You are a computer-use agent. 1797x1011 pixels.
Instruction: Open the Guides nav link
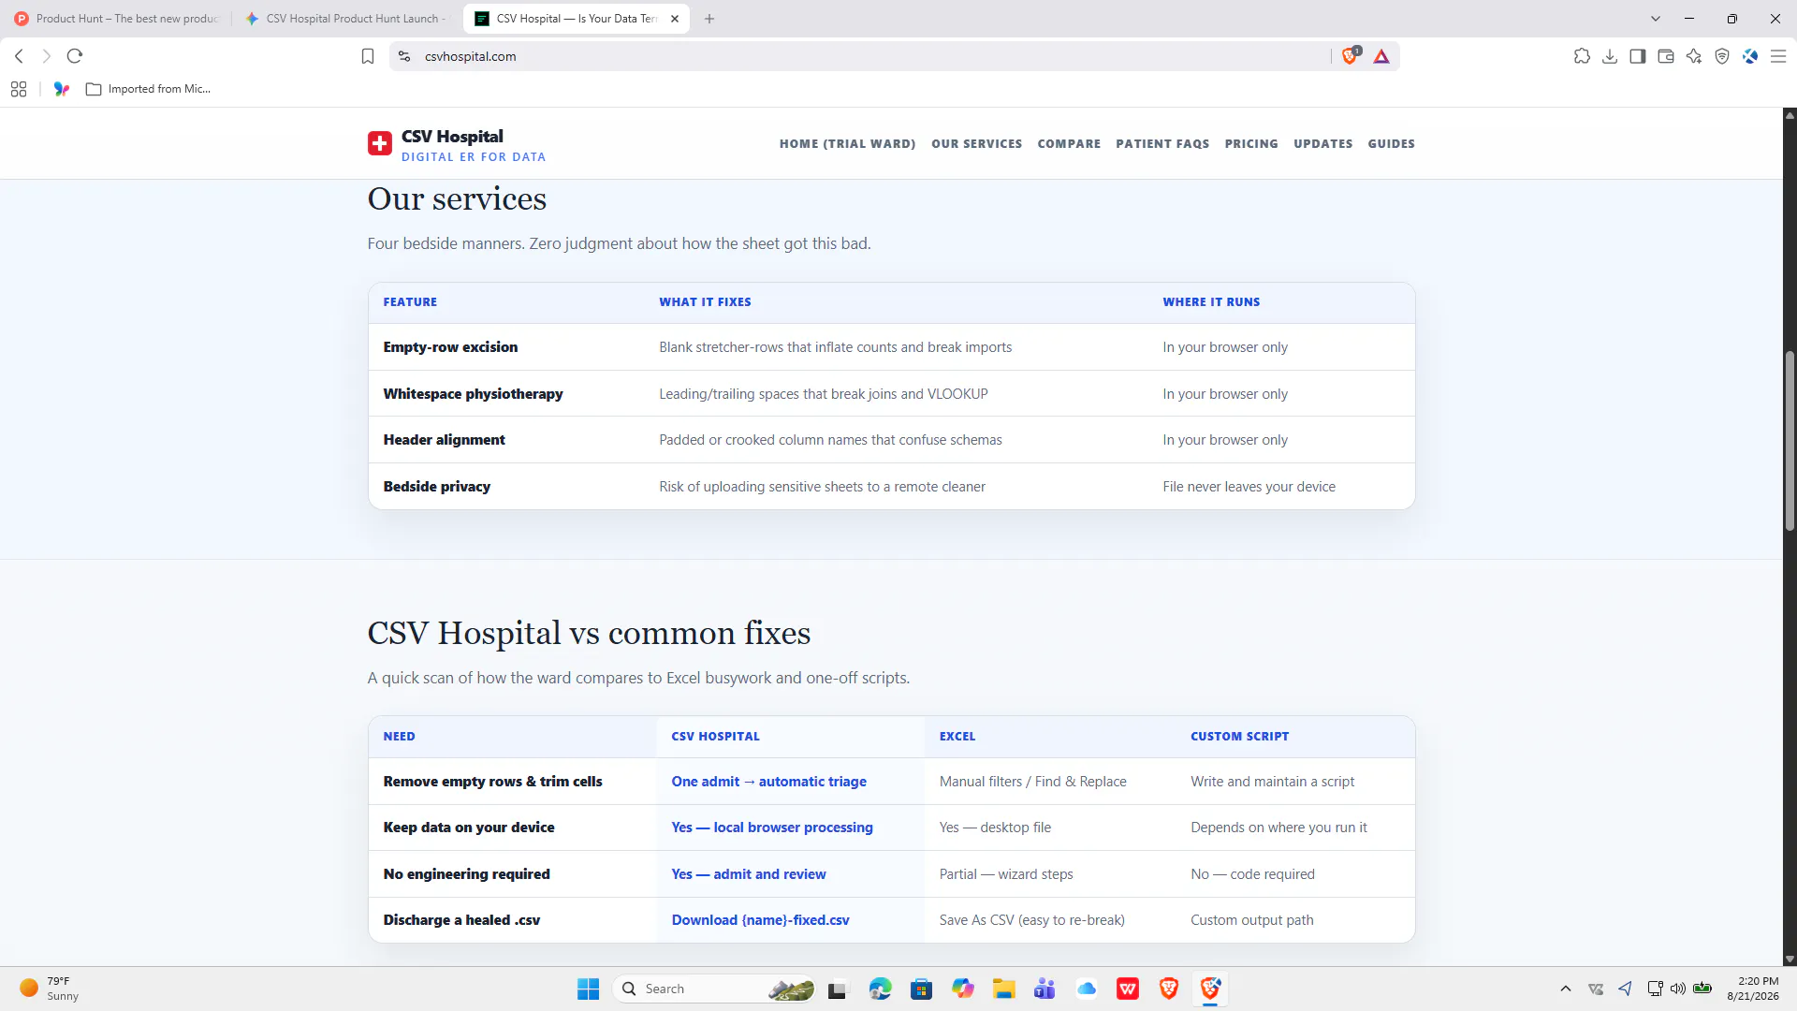pyautogui.click(x=1391, y=144)
